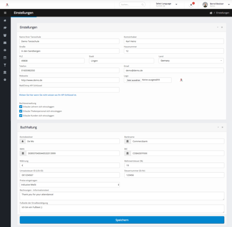Viewport: 232px width, 227px height.
Task: Click Bernd Besitzer's avatar picture
Action: tap(205, 5)
